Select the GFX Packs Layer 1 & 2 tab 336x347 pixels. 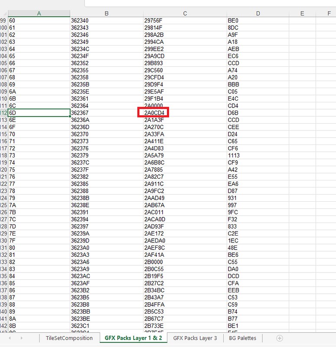[134, 338]
